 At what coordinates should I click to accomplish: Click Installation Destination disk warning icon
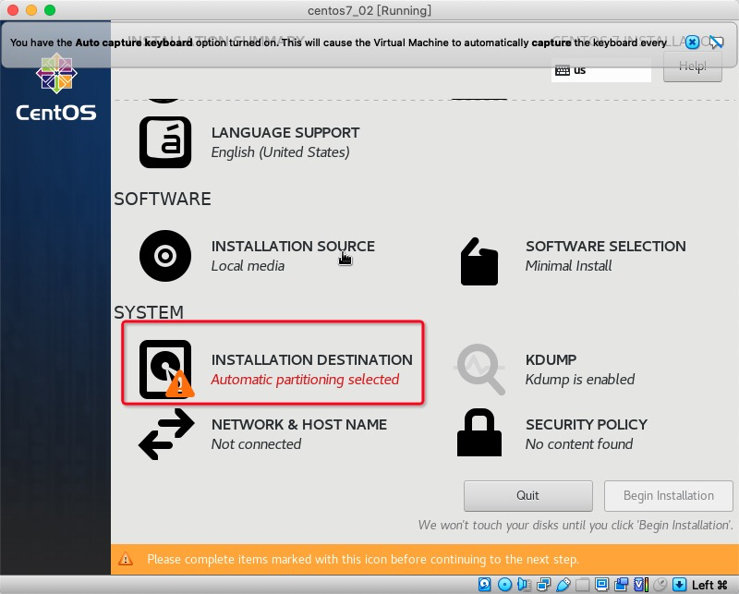pos(166,370)
